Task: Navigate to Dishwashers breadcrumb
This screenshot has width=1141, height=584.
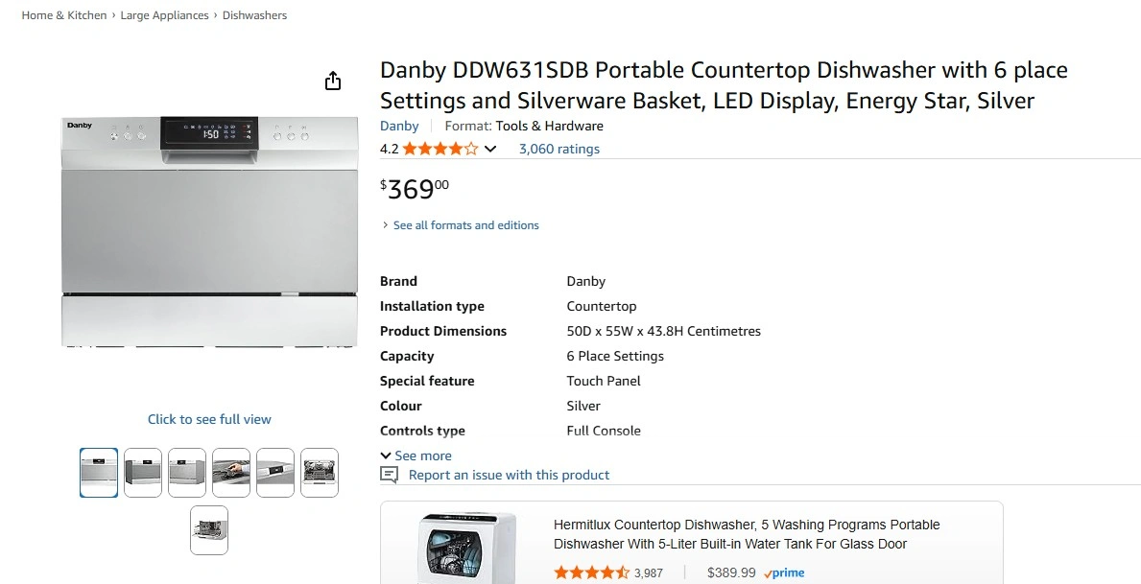Action: [x=254, y=15]
